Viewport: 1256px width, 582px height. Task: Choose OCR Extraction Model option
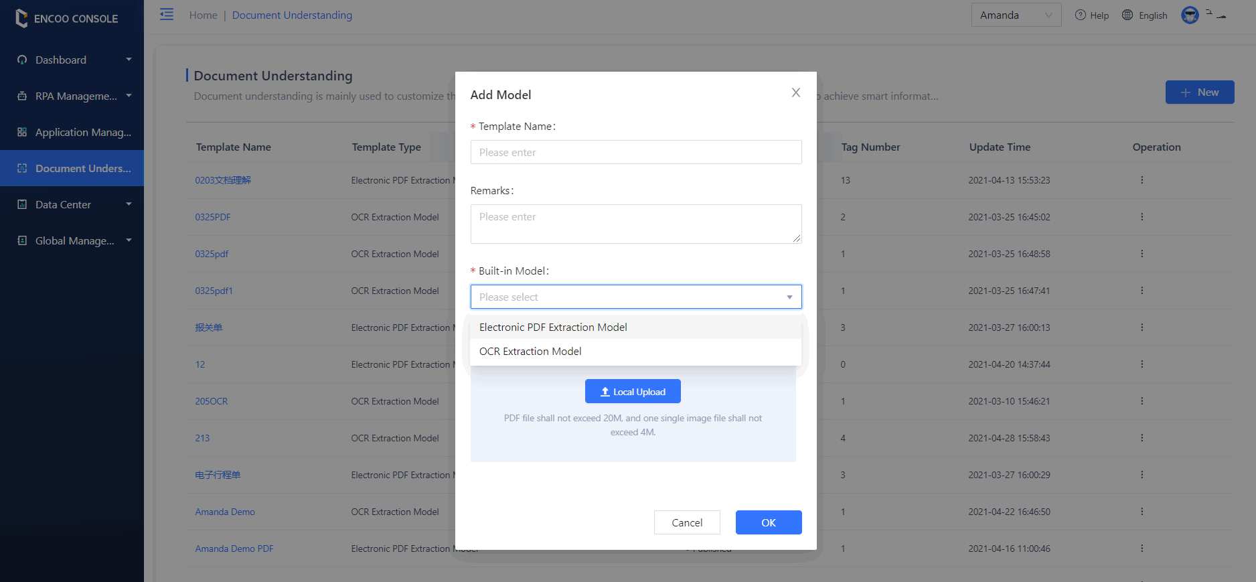pyautogui.click(x=636, y=351)
